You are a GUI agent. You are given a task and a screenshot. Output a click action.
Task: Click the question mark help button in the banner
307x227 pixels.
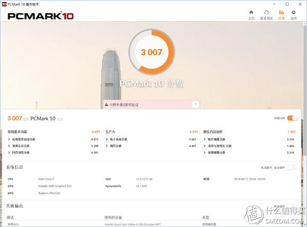coord(195,105)
